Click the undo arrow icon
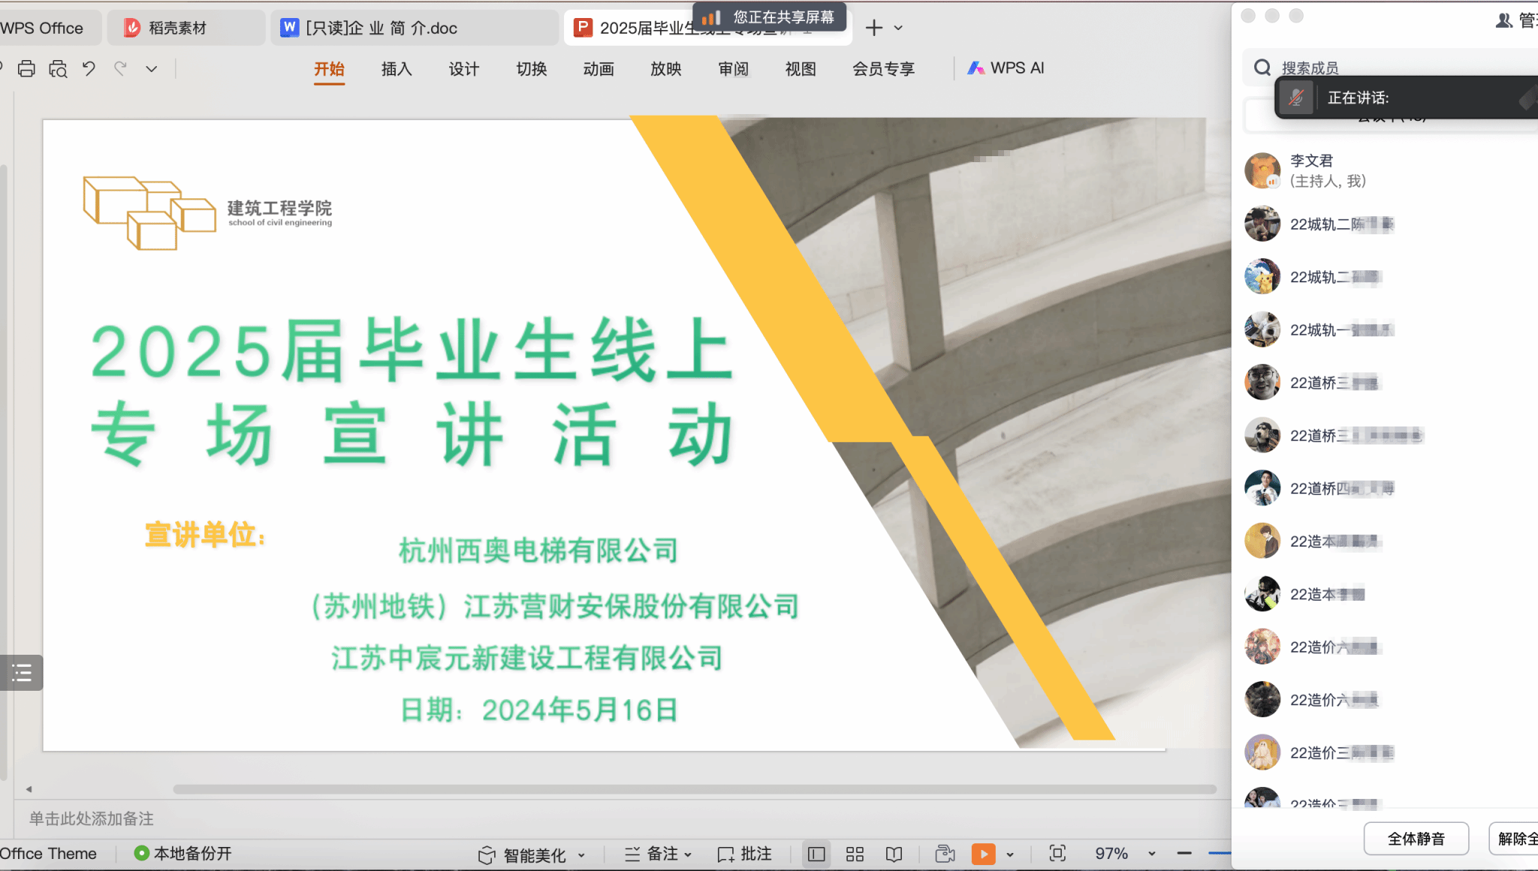This screenshot has width=1538, height=871. 89,69
